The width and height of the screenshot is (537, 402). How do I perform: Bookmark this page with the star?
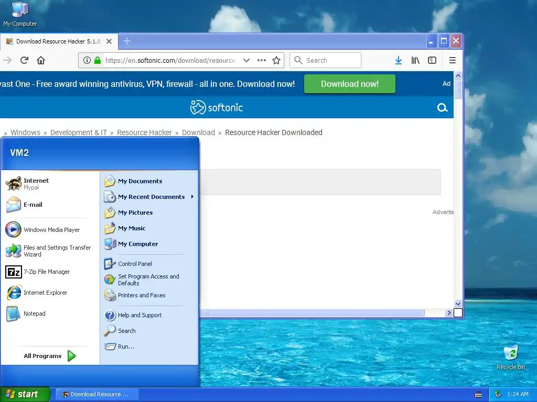click(276, 61)
